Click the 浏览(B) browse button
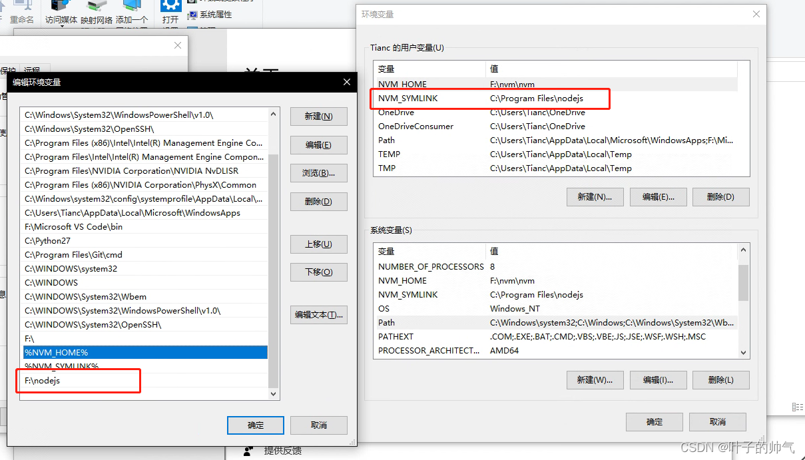 point(318,173)
